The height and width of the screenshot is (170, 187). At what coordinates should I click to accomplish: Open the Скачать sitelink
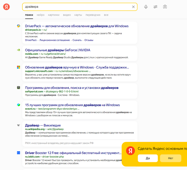point(77,40)
